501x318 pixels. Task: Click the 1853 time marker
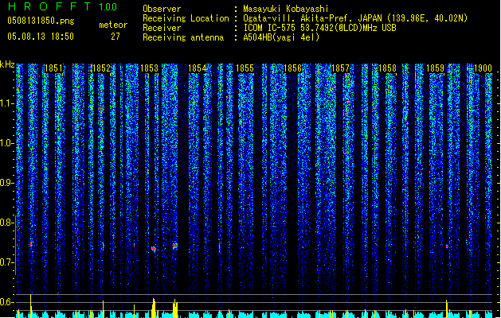[x=149, y=68]
